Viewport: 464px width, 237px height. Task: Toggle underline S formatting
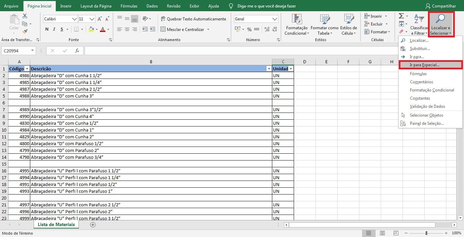pos(62,29)
